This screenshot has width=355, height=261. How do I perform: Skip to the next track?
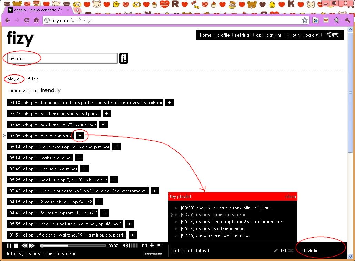32,245
